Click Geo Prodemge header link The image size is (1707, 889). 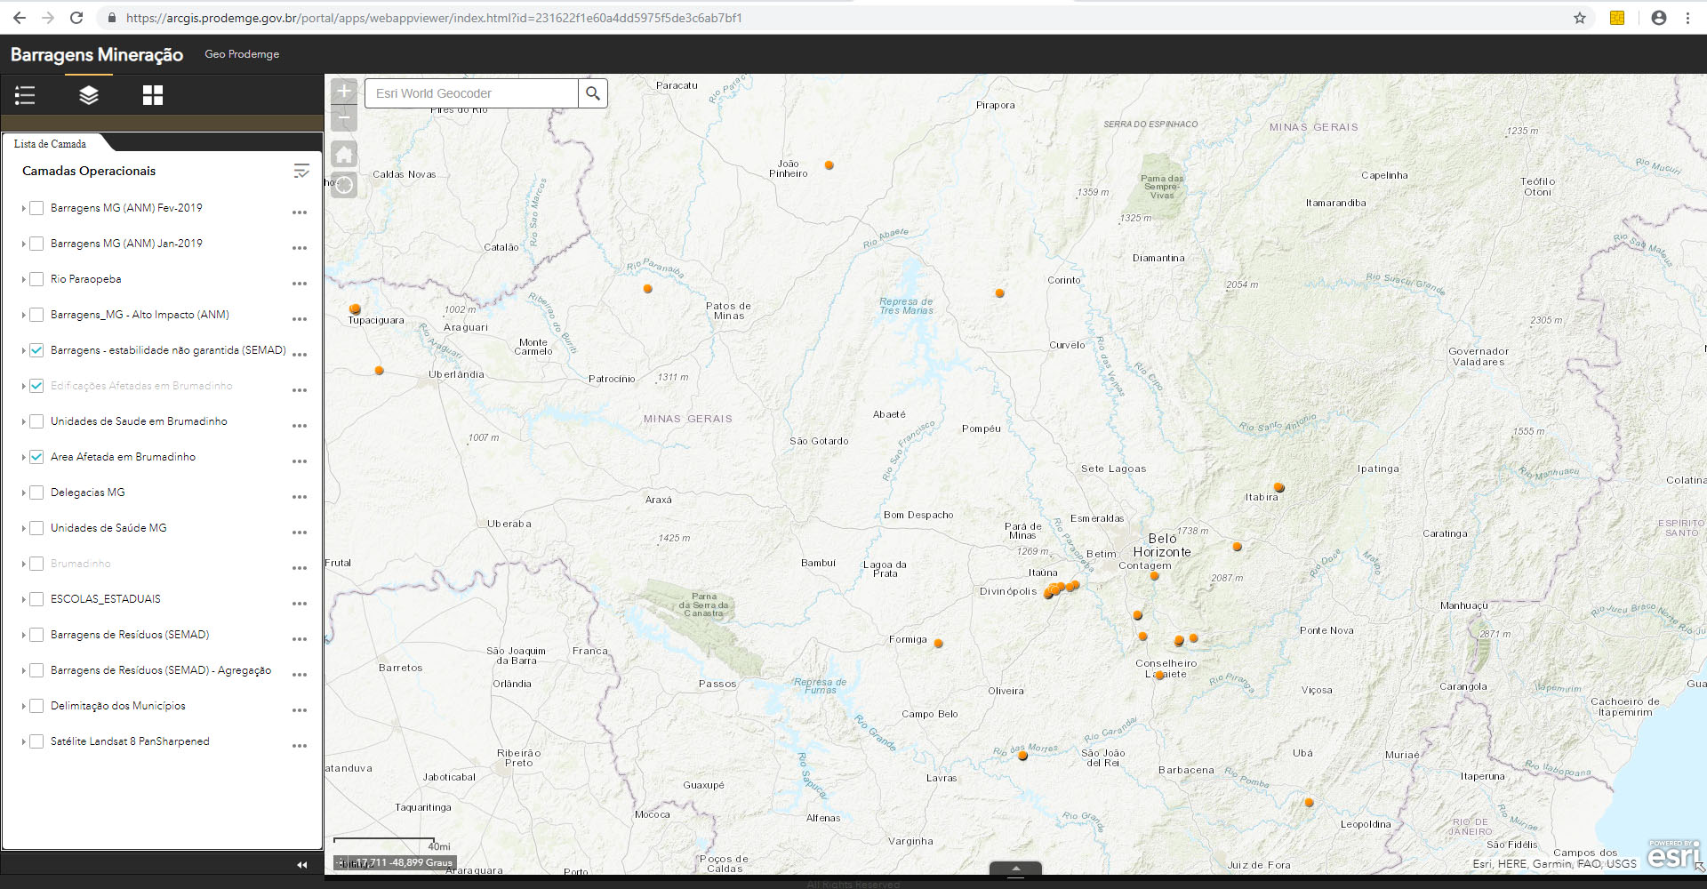coord(242,54)
